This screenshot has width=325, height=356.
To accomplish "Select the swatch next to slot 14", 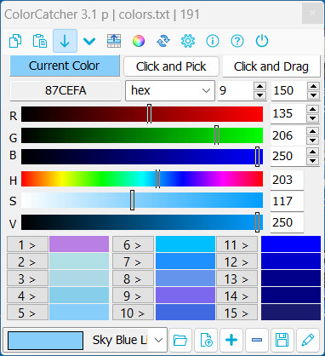I will [291, 296].
